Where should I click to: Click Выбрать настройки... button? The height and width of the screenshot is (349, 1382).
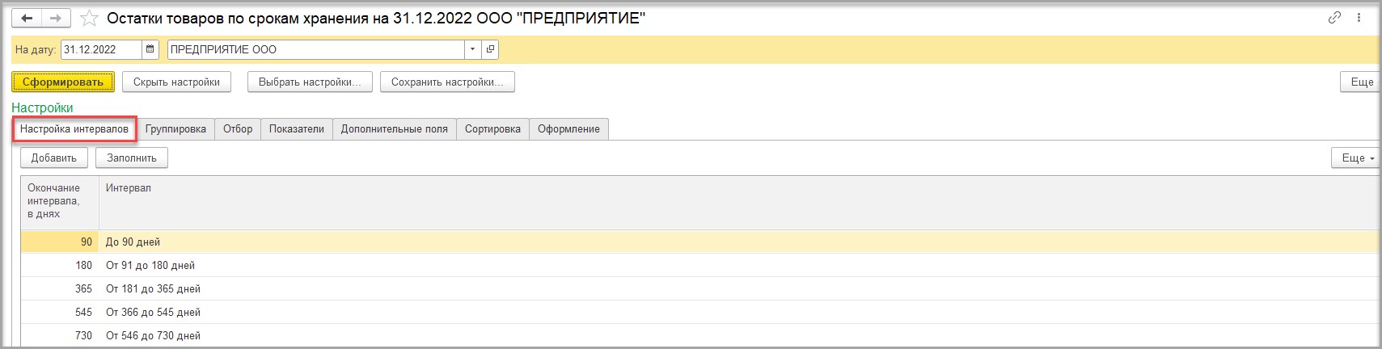pyautogui.click(x=310, y=82)
